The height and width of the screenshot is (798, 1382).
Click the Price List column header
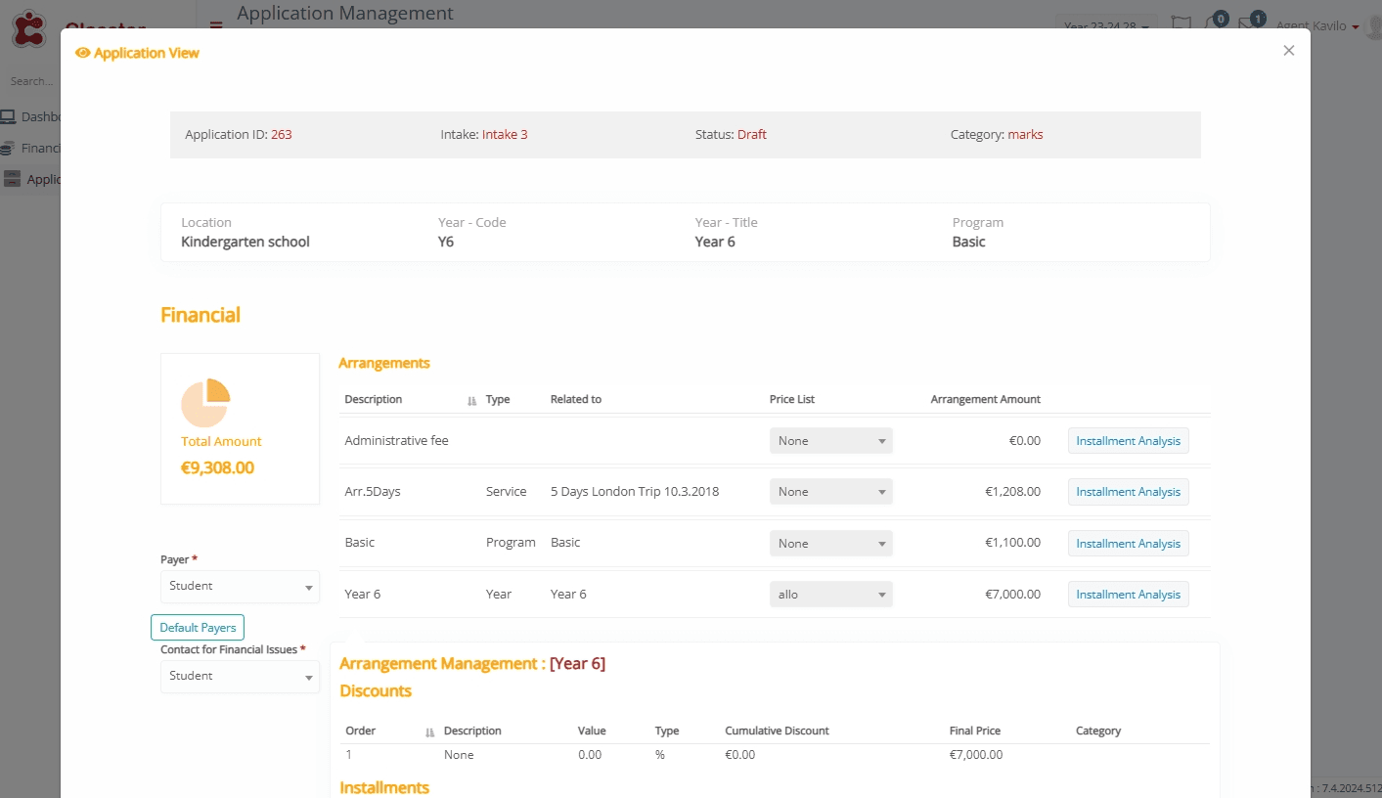click(x=792, y=400)
